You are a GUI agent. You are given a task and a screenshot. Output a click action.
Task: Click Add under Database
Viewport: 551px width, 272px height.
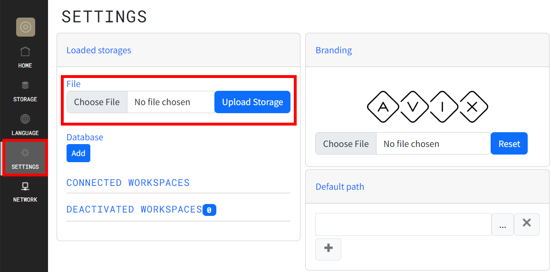tap(78, 153)
